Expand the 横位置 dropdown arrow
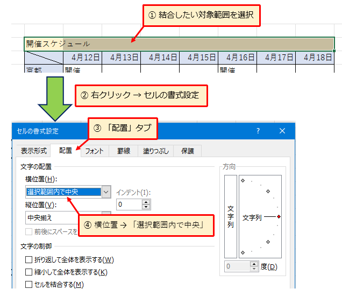342x289 pixels. (x=106, y=192)
